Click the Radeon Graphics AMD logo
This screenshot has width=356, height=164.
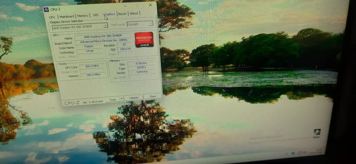144,40
